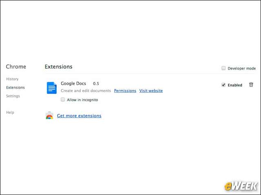Open History in the Chrome sidebar

pos(12,79)
